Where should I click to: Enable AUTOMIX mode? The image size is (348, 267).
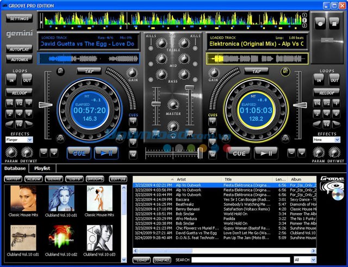click(x=20, y=59)
